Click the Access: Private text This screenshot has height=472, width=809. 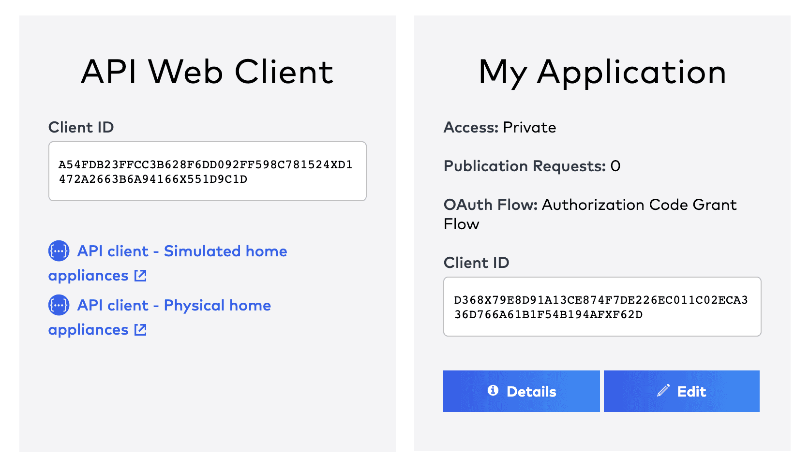coord(499,128)
